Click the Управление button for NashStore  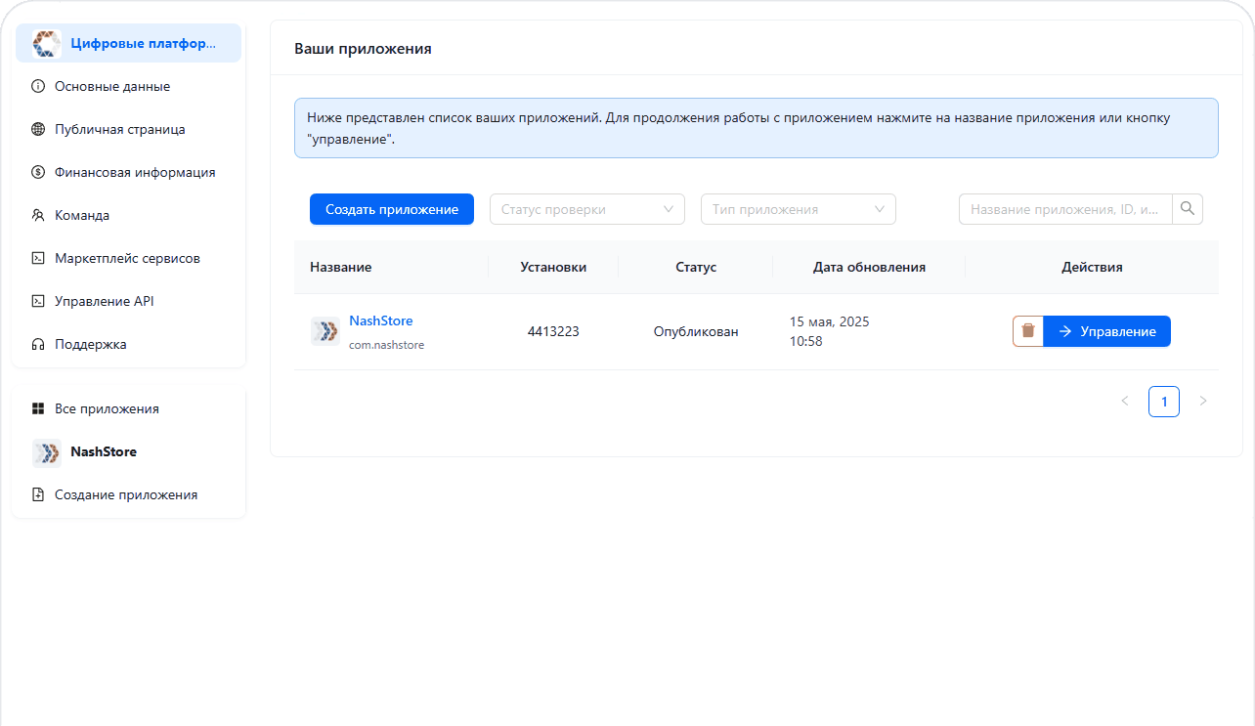click(x=1106, y=331)
